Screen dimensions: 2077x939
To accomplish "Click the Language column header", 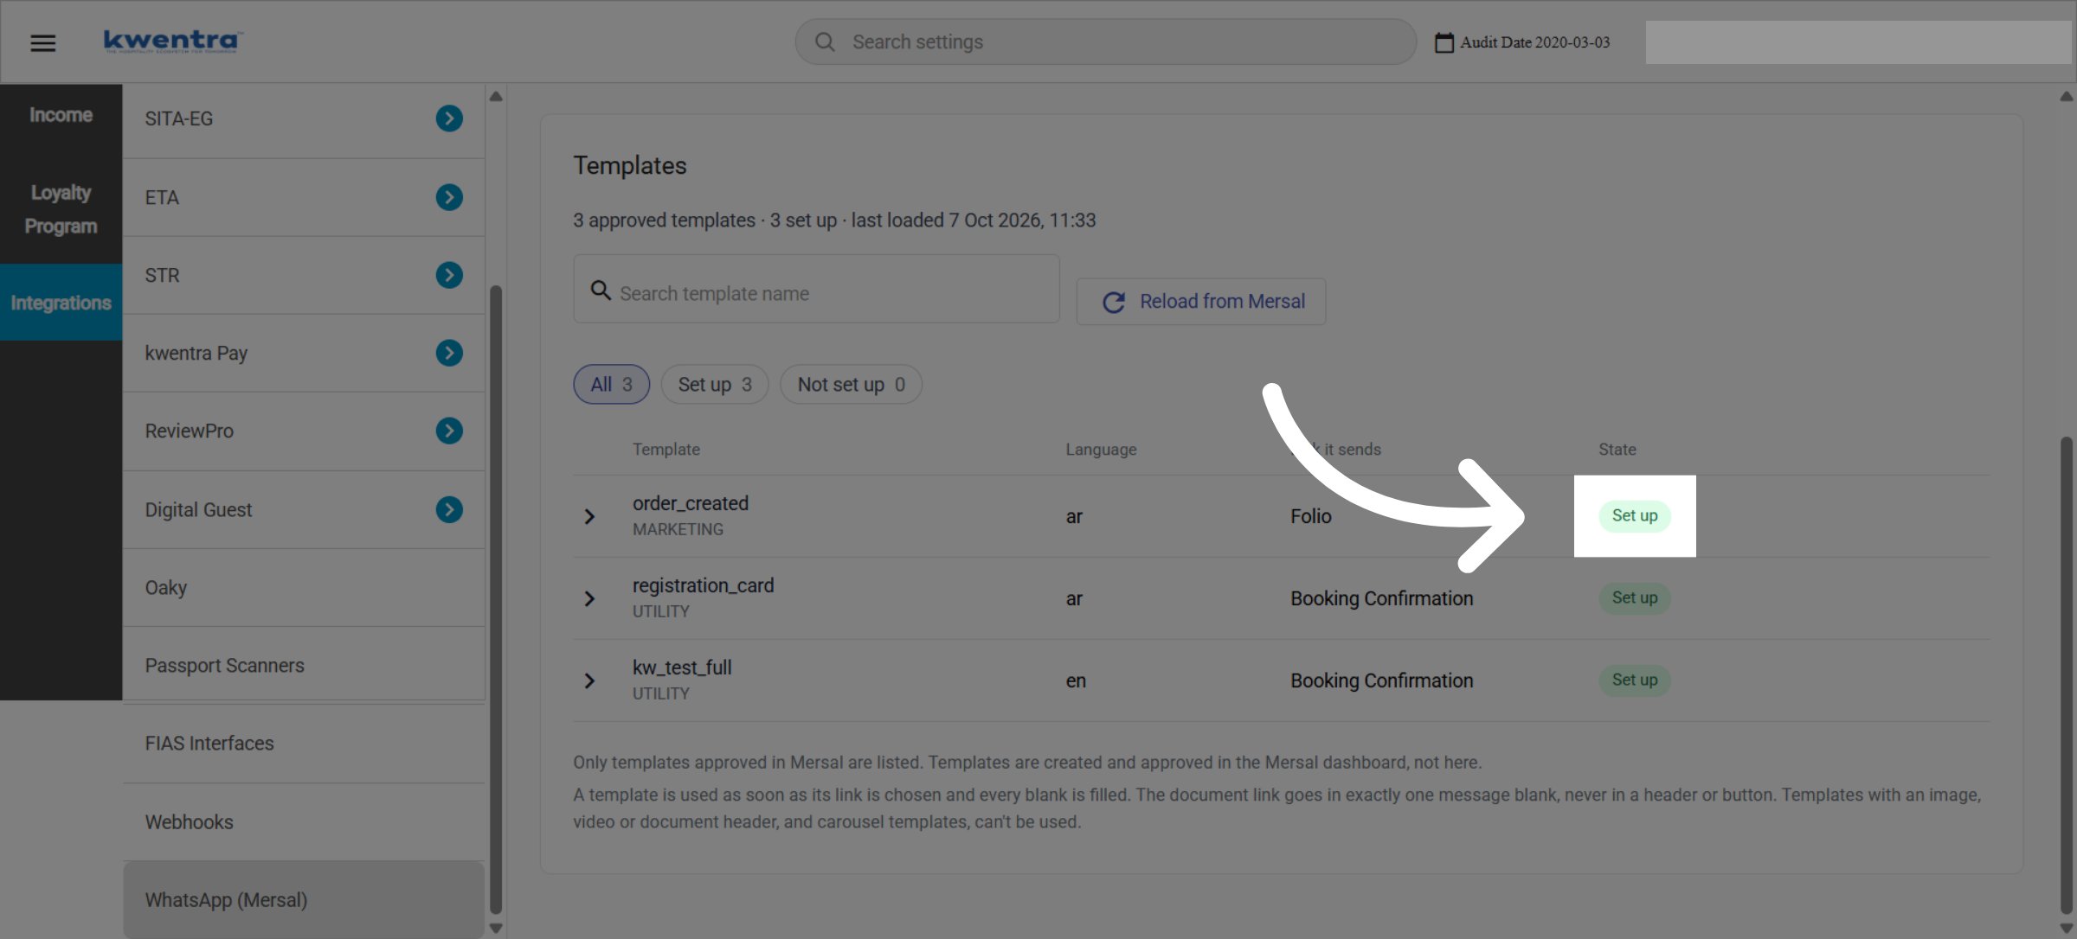I will (1101, 450).
